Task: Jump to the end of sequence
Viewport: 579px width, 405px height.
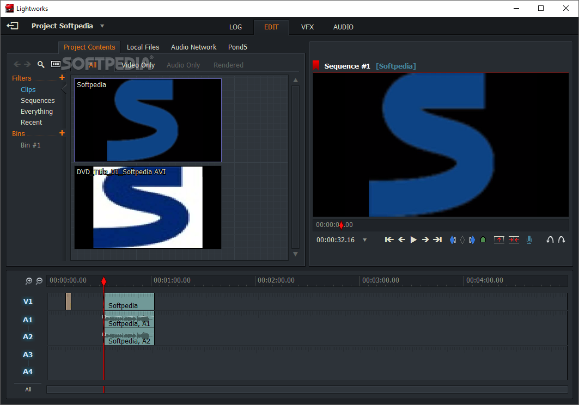Action: pyautogui.click(x=437, y=240)
